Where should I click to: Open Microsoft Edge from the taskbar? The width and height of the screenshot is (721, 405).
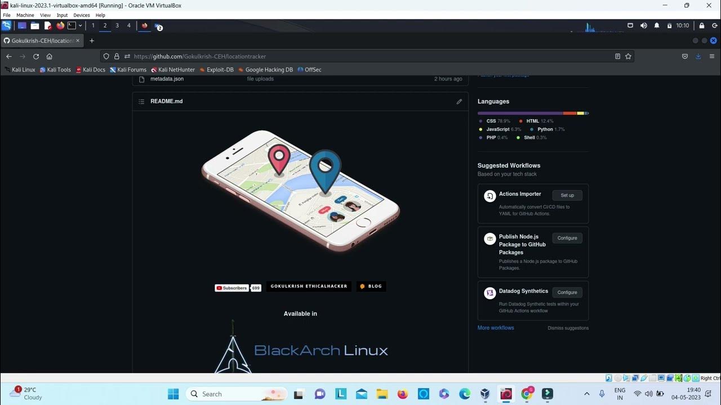click(465, 394)
